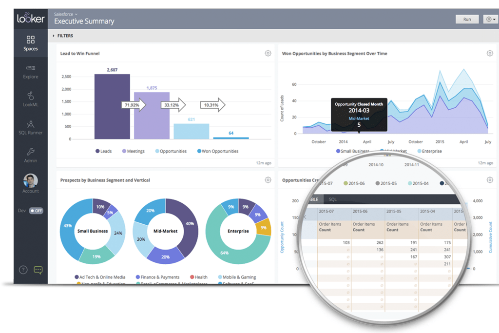Screen dimensions: 499x333
Task: Select the 64% slice of Enterprise donut
Action: [225, 253]
